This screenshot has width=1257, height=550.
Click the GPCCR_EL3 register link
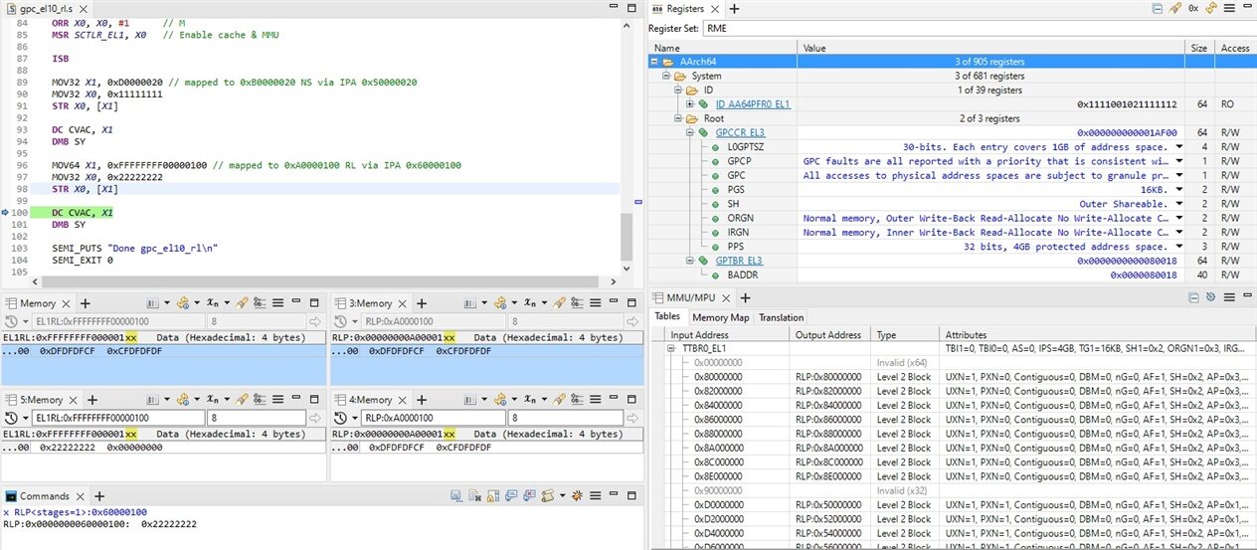pos(740,132)
